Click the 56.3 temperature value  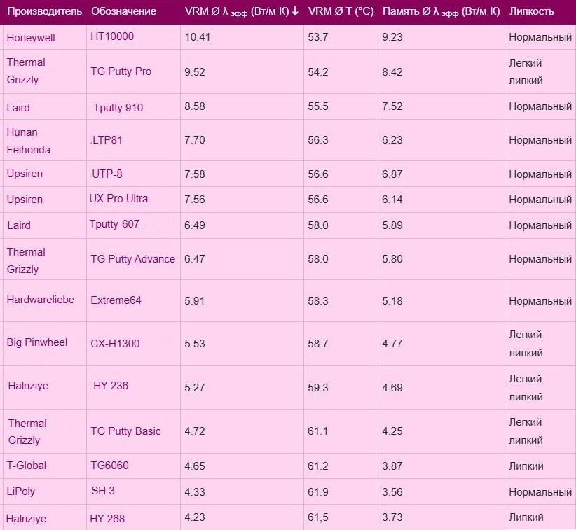(x=318, y=140)
